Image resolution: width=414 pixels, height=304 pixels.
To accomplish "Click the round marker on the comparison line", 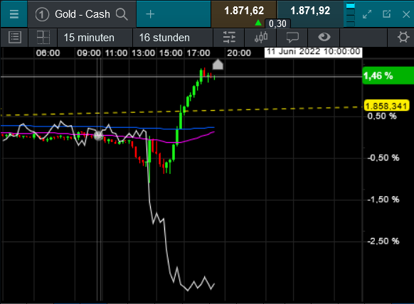I will 98,136.
